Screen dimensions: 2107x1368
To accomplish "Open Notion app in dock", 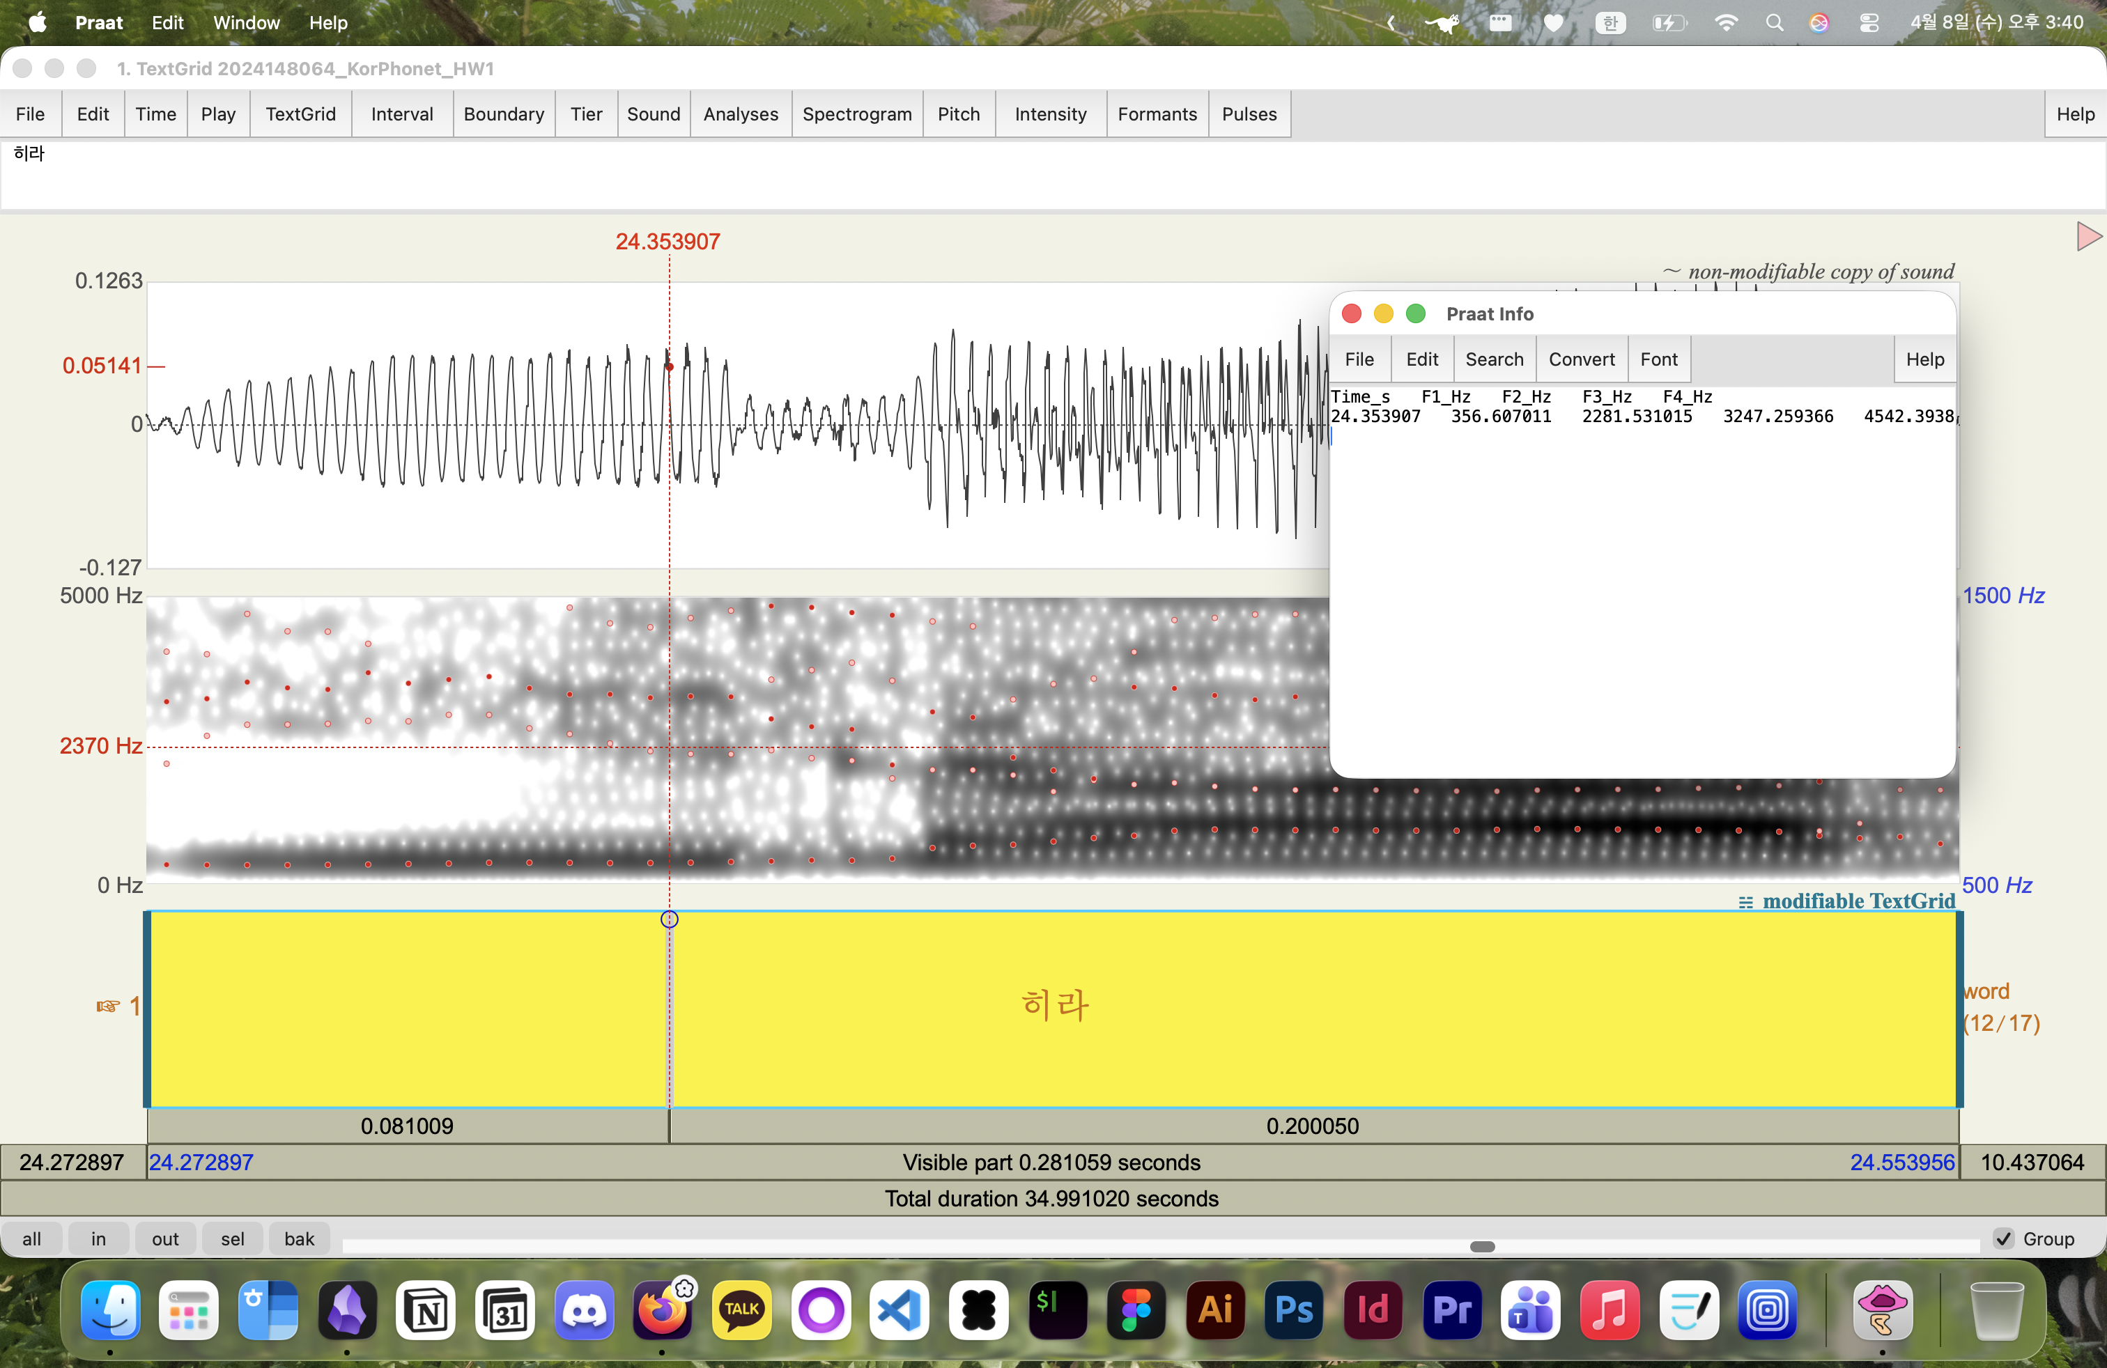I will click(x=426, y=1309).
